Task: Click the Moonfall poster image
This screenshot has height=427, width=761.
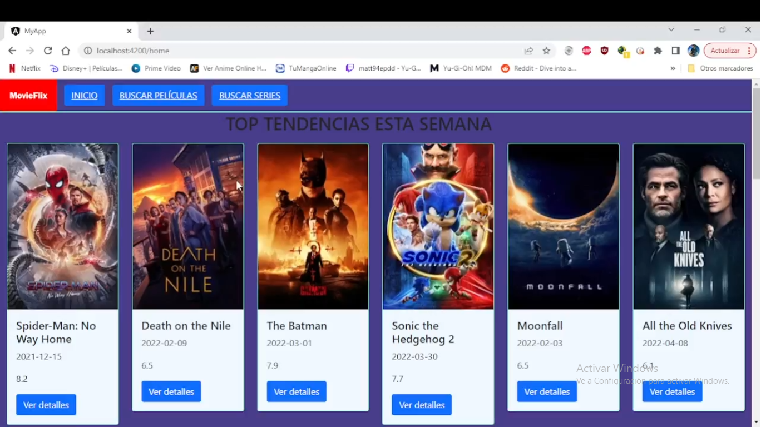Action: pyautogui.click(x=564, y=226)
